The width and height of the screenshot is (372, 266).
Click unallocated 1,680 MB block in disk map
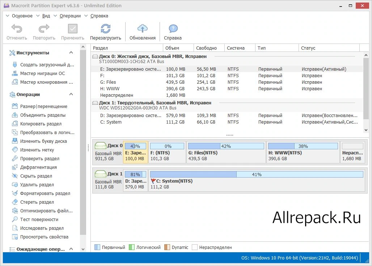coord(352,152)
